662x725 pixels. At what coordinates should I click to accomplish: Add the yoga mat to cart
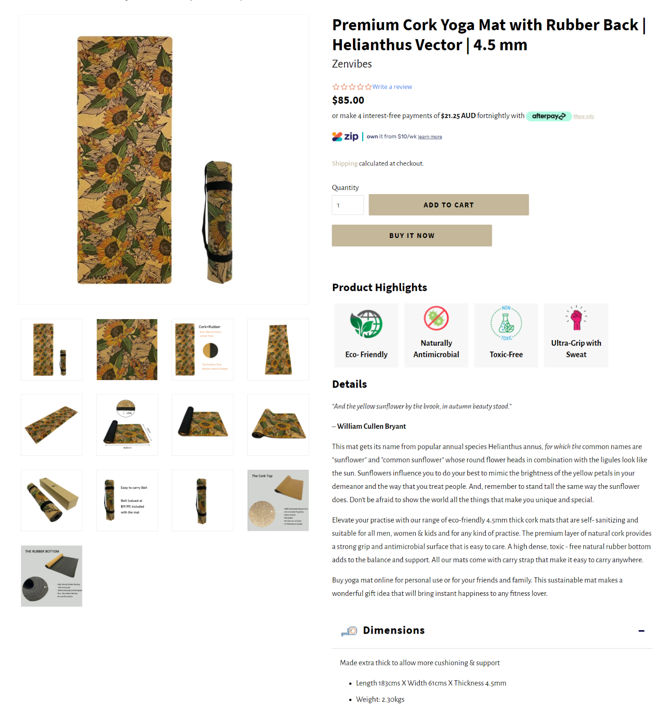click(x=448, y=205)
